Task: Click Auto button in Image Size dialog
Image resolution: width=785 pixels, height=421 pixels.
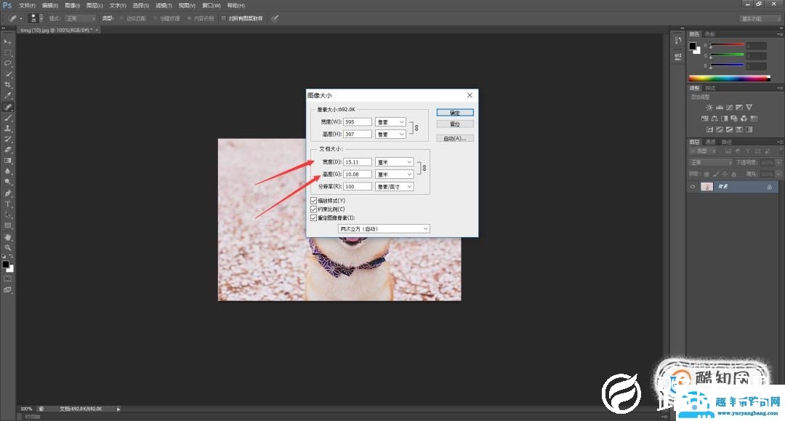Action: [x=454, y=138]
